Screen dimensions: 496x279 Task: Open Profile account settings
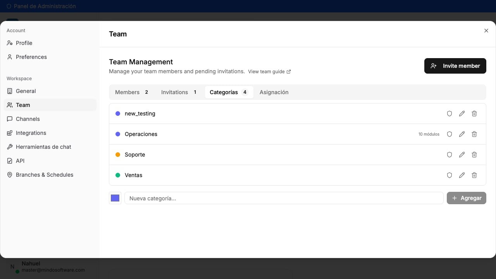[50, 43]
